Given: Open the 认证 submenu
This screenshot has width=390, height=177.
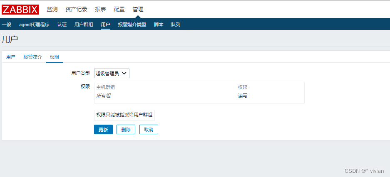Looking at the screenshot, I should pos(62,25).
